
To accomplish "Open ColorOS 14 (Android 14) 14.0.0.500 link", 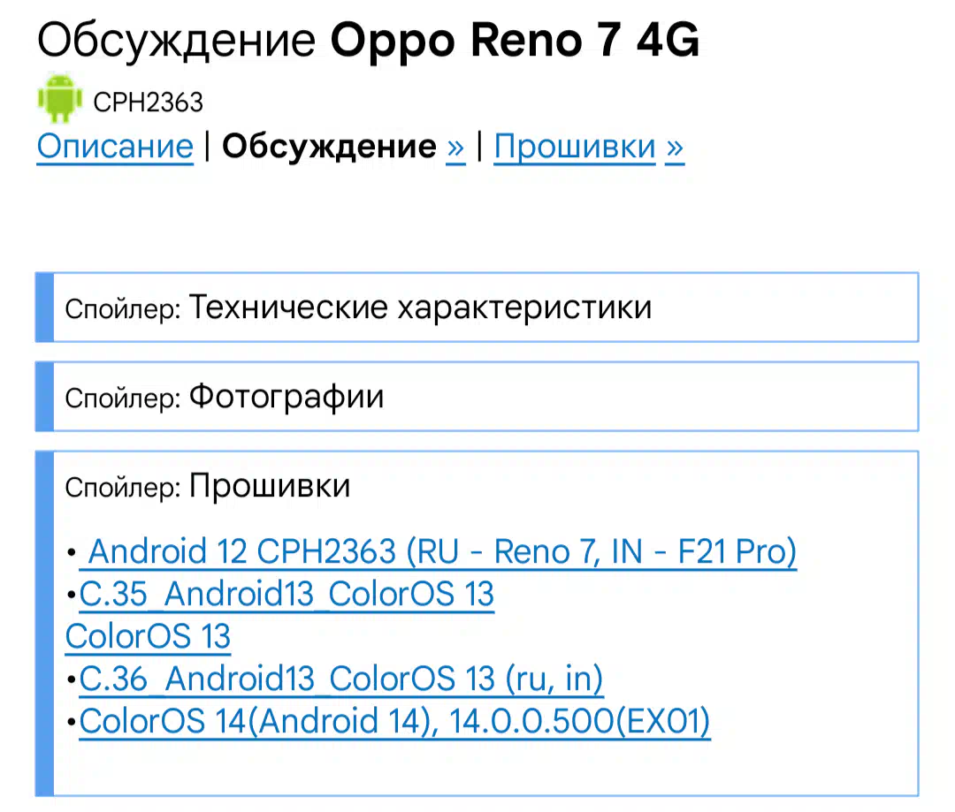I will (x=394, y=721).
